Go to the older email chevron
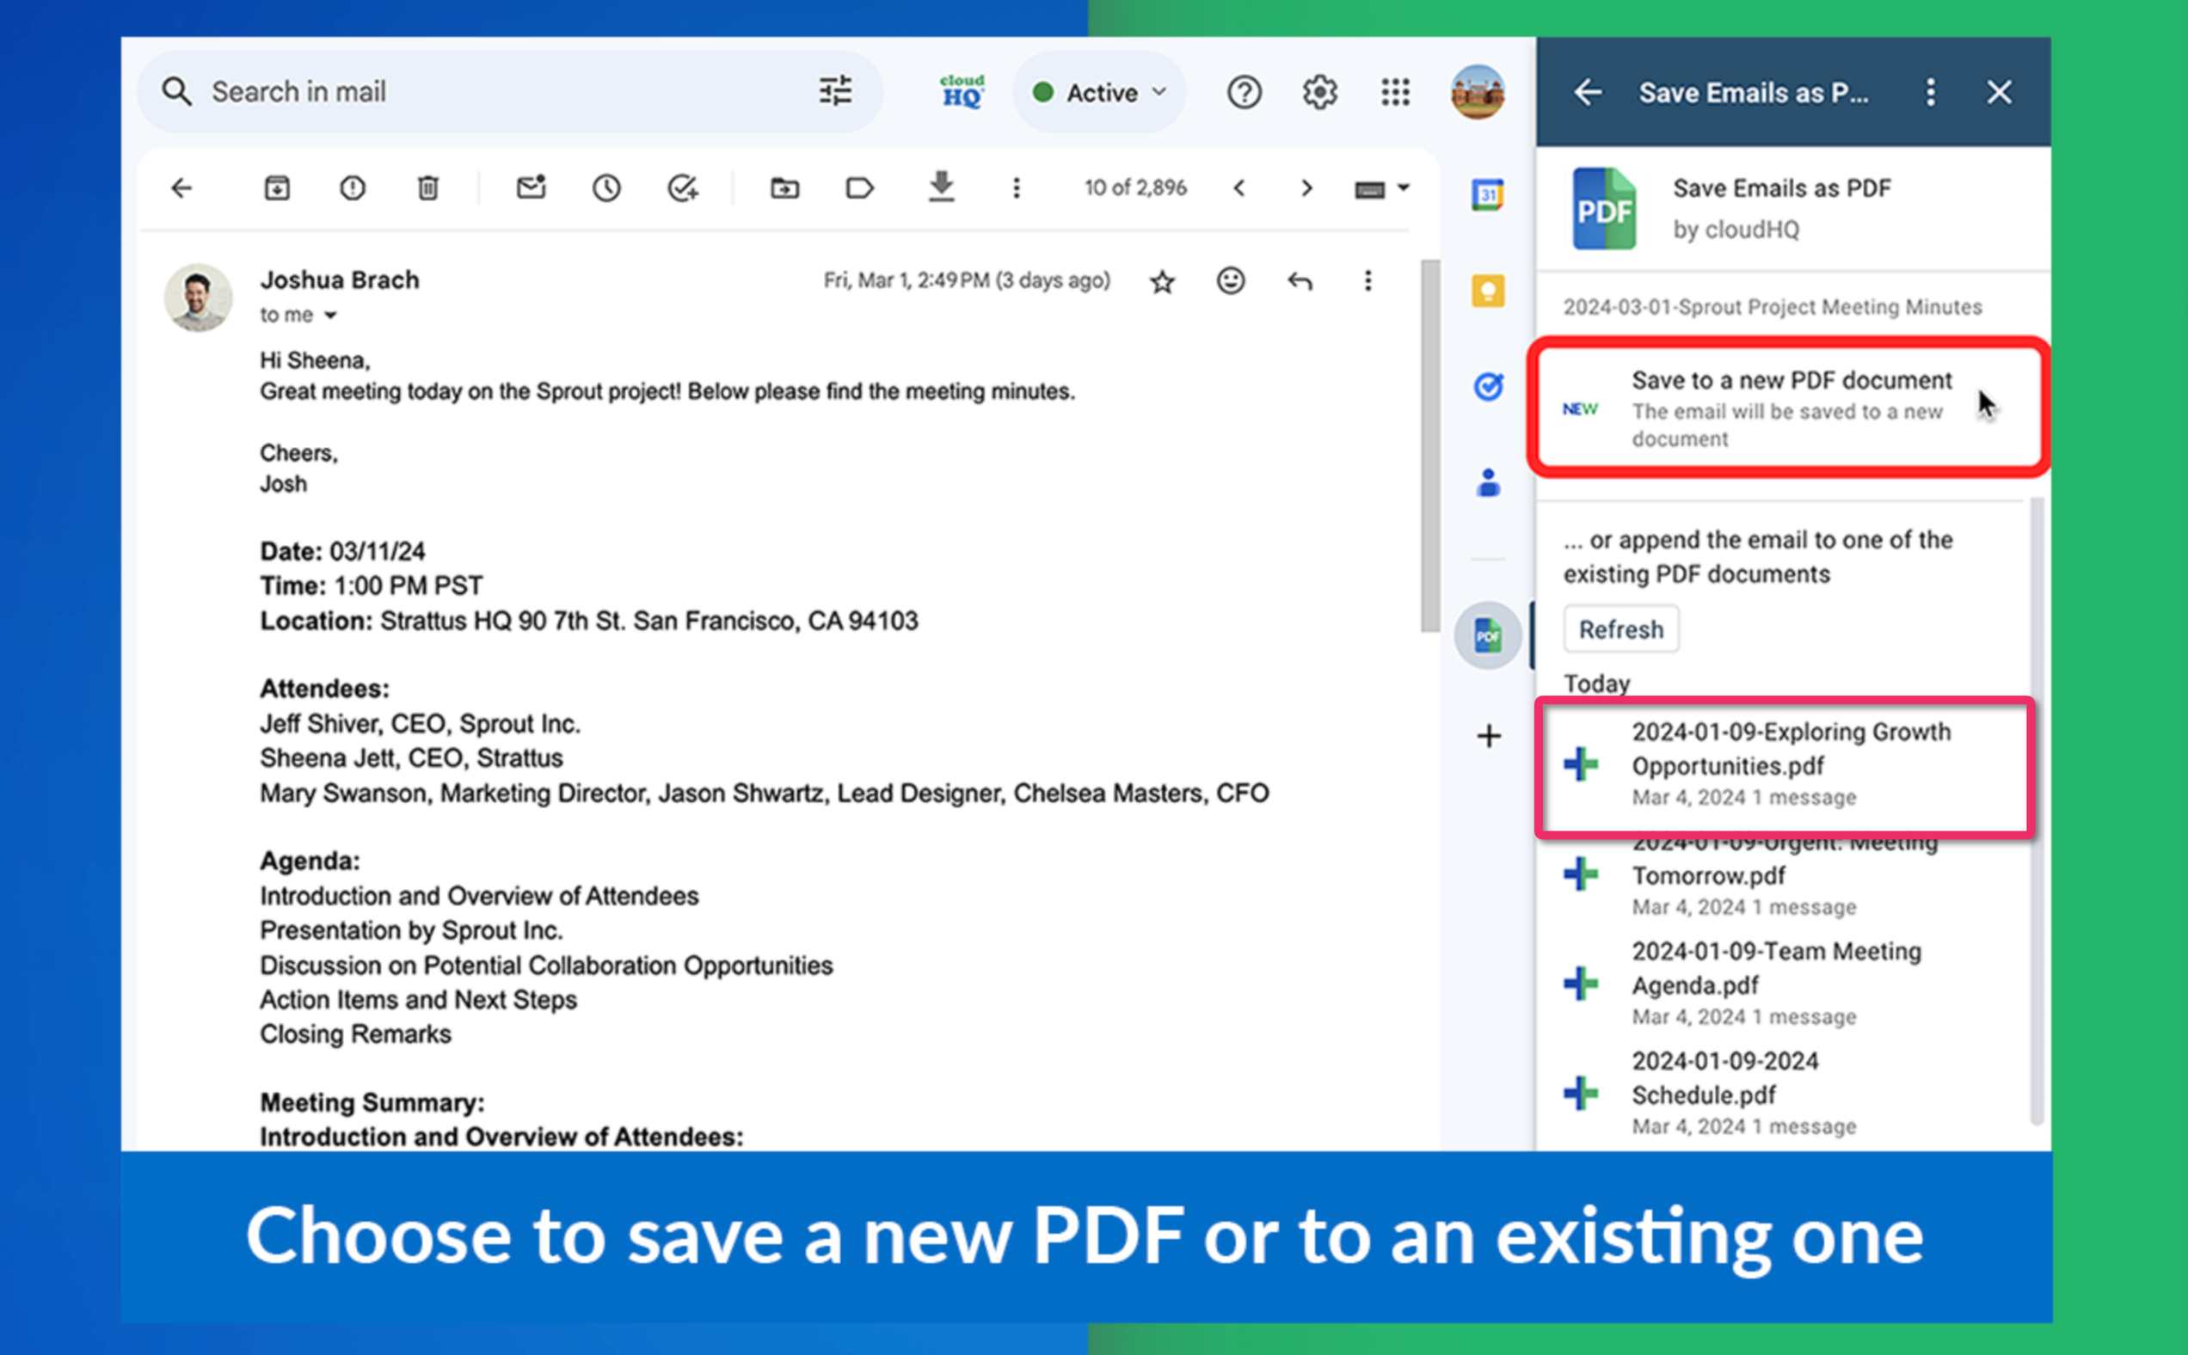Image resolution: width=2188 pixels, height=1355 pixels. pyautogui.click(x=1307, y=188)
